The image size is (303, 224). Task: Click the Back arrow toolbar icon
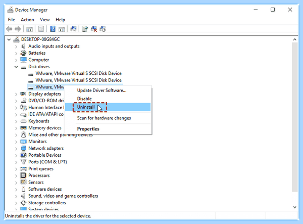tap(9, 29)
